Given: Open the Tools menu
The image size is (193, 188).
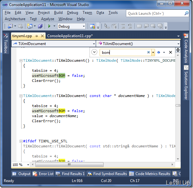Looking at the screenshot, I should tap(113, 13).
